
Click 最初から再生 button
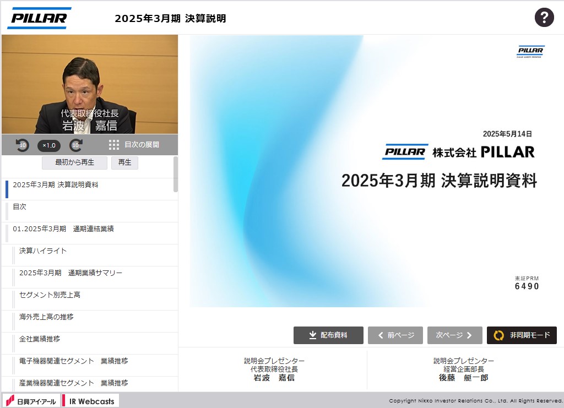coord(74,162)
